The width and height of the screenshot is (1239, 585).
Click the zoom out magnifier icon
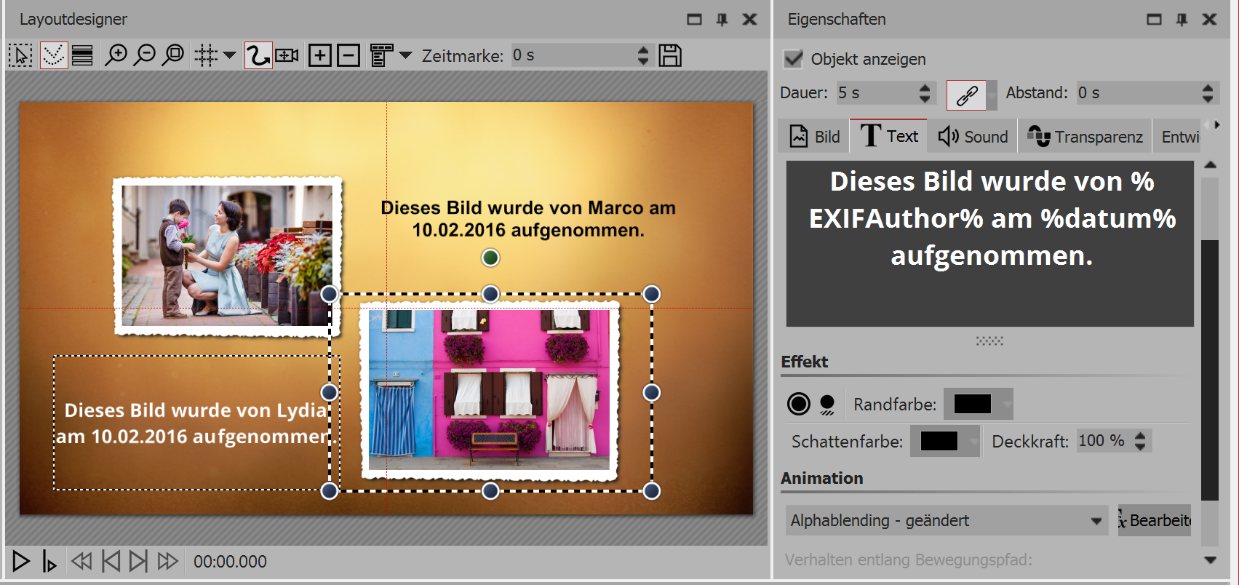(145, 55)
